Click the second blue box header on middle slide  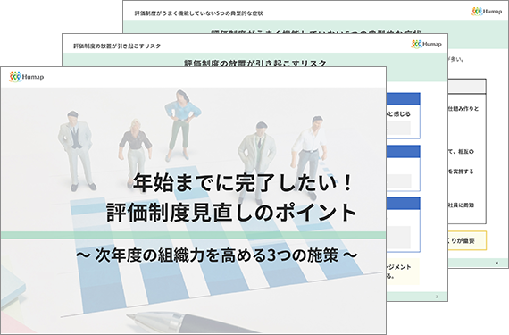tap(404, 152)
